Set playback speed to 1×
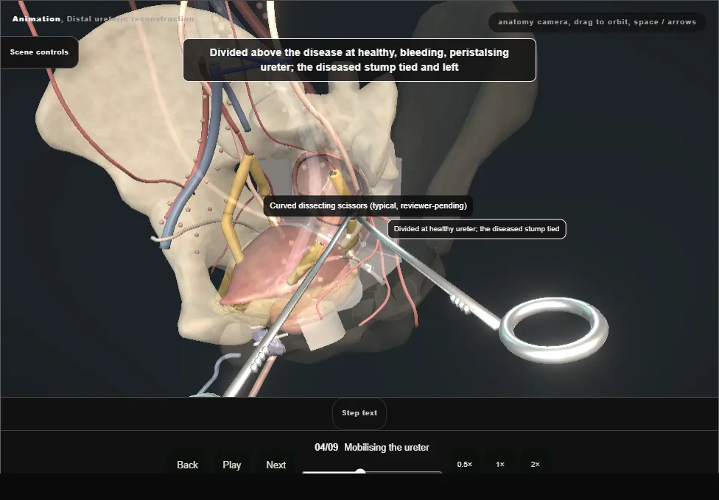719x500 pixels. pos(500,464)
